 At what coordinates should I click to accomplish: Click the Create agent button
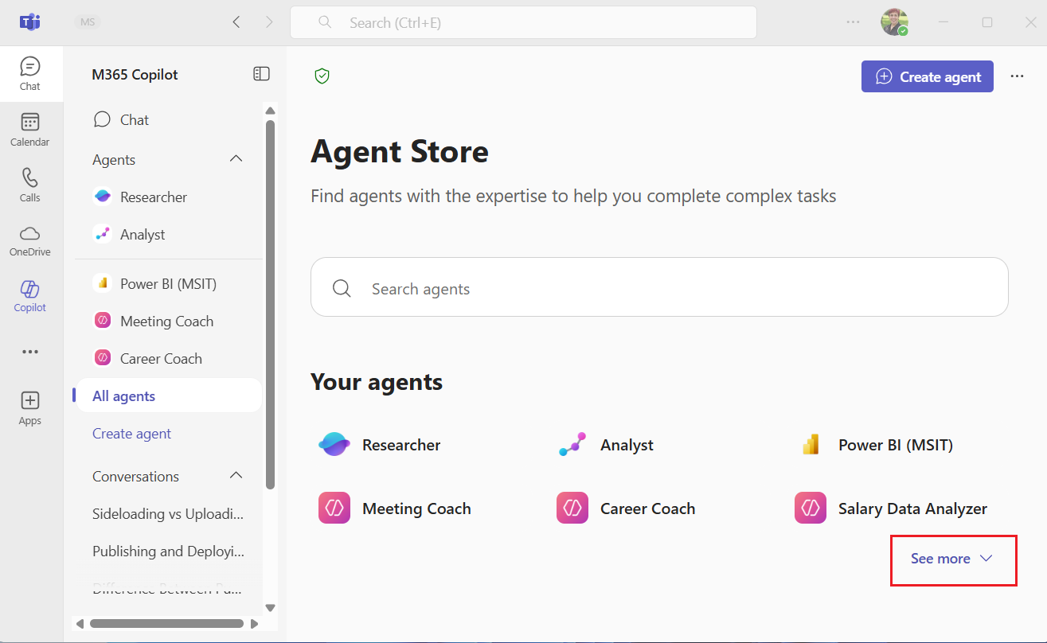click(927, 76)
